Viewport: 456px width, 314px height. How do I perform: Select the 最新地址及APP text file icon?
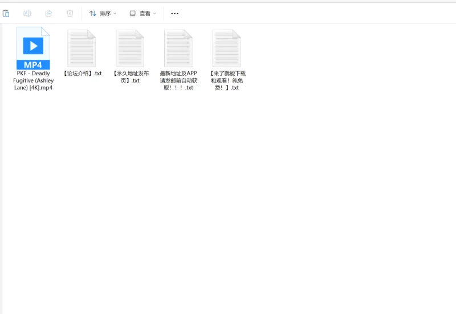tap(178, 48)
